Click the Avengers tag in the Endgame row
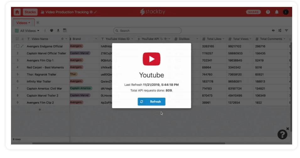This screenshot has height=158, width=300. tap(76, 46)
